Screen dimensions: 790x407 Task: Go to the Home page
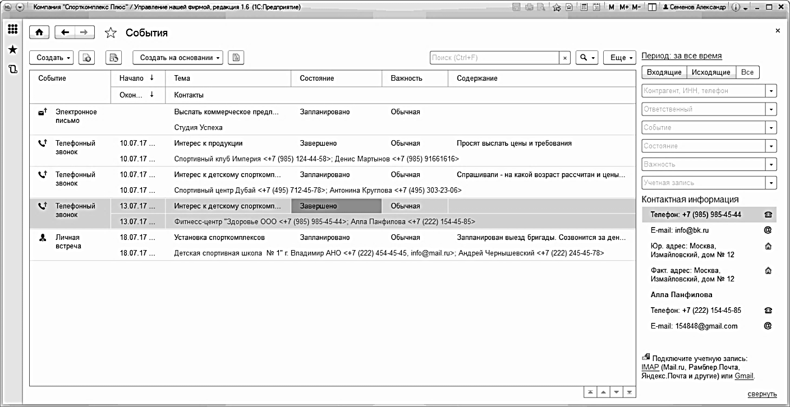click(x=39, y=33)
